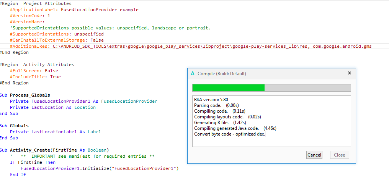The height and width of the screenshot is (181, 389).
Task: Click '#CanInstallToExternalStorage: False' line
Action: (57, 40)
